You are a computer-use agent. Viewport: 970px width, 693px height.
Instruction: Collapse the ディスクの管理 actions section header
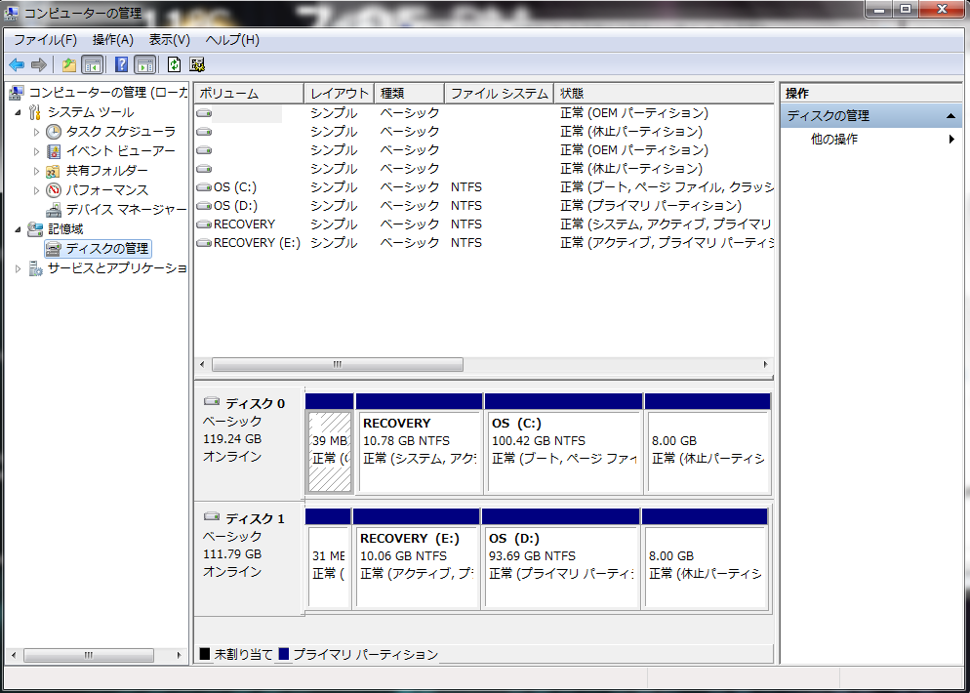[951, 116]
